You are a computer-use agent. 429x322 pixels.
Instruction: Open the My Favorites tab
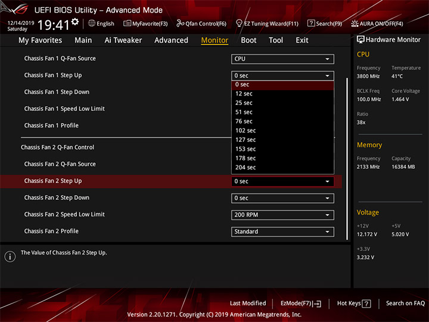(41, 41)
